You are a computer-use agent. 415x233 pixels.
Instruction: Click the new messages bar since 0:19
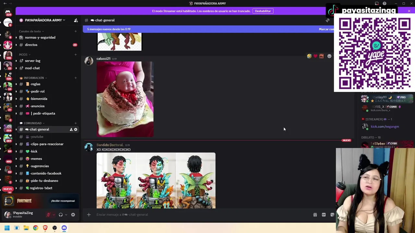click(x=208, y=29)
